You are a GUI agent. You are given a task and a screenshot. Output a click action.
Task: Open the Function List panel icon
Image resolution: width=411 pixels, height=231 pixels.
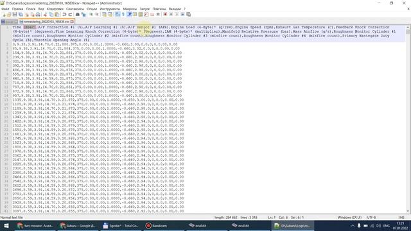(146, 14)
